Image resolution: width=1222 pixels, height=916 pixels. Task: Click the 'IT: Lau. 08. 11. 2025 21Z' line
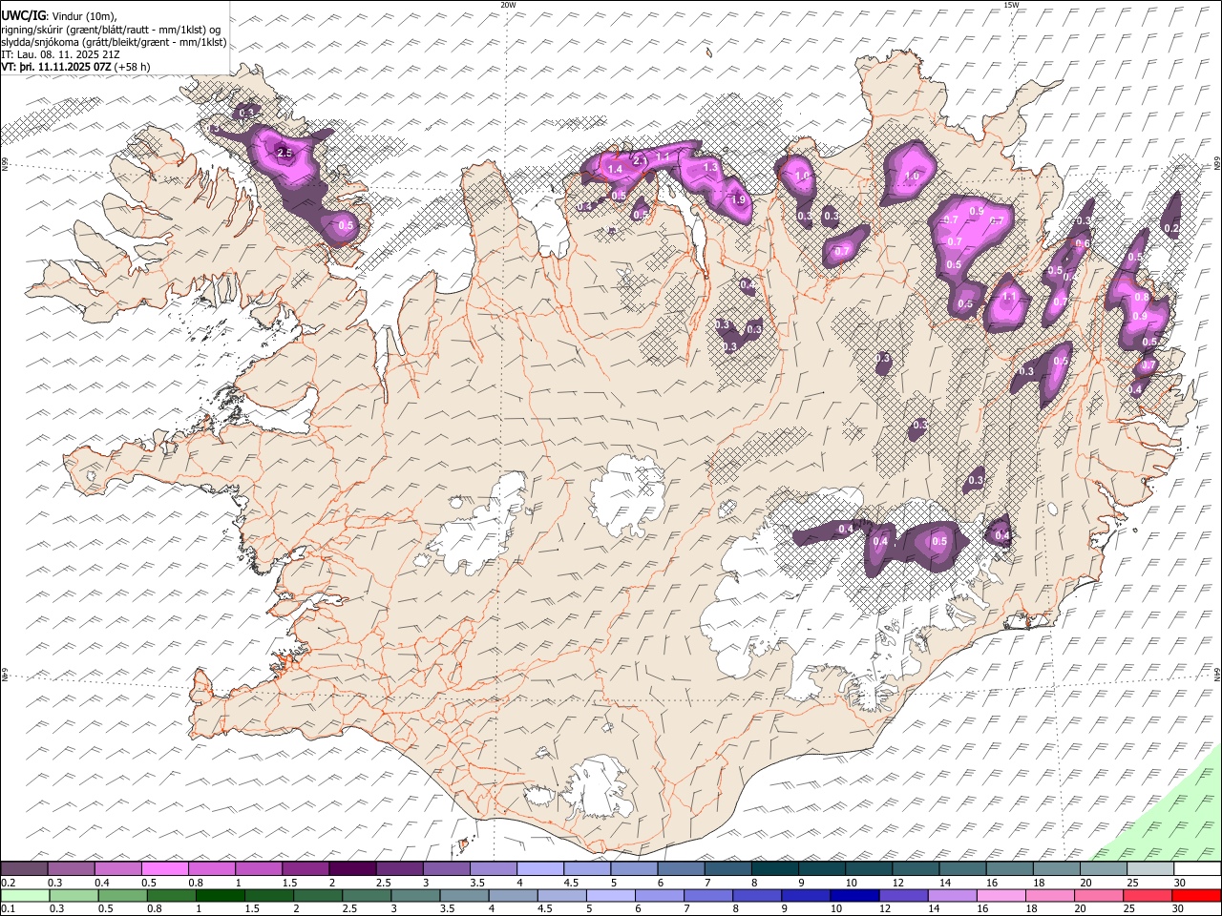(x=60, y=54)
